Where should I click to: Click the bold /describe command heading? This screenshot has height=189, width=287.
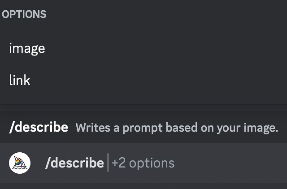point(39,127)
